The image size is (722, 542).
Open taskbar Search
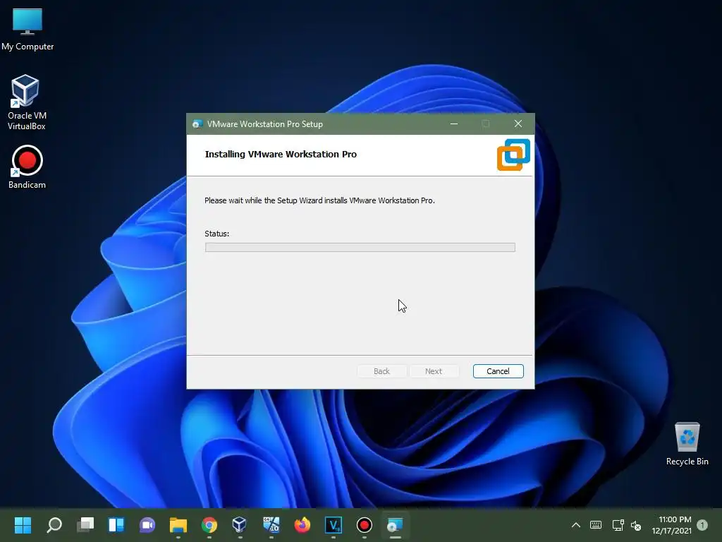click(x=54, y=525)
